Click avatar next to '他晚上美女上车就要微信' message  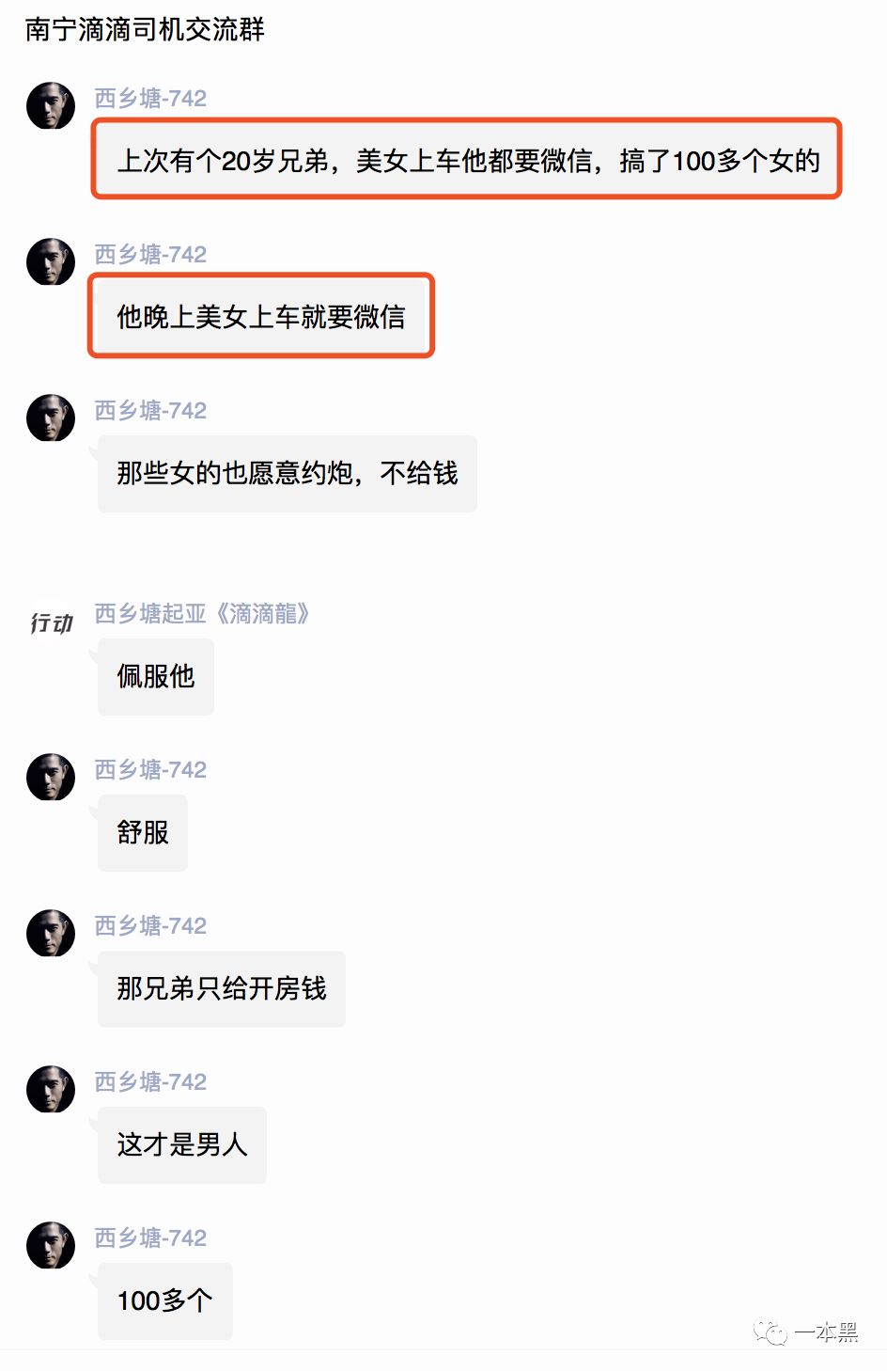click(x=51, y=261)
